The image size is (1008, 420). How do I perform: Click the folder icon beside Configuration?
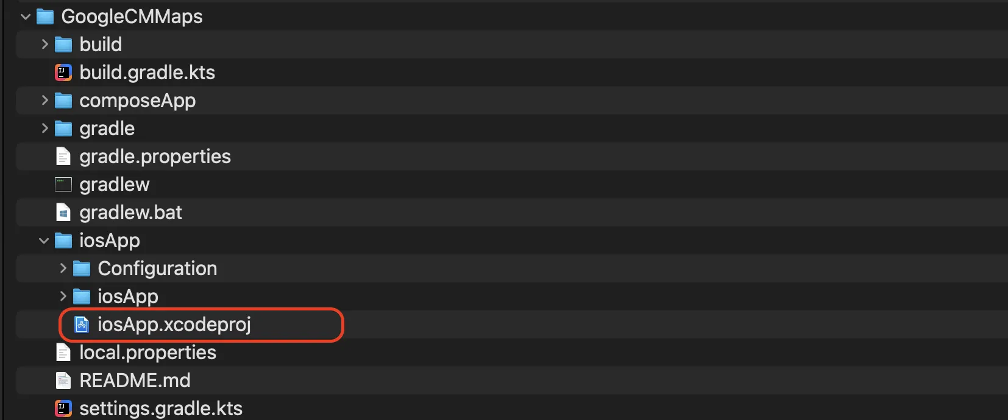[81, 268]
